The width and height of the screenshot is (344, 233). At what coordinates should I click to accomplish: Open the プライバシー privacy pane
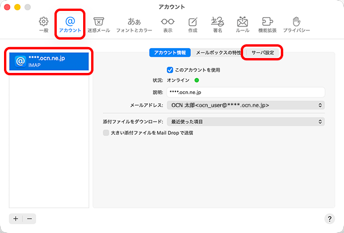(x=296, y=24)
